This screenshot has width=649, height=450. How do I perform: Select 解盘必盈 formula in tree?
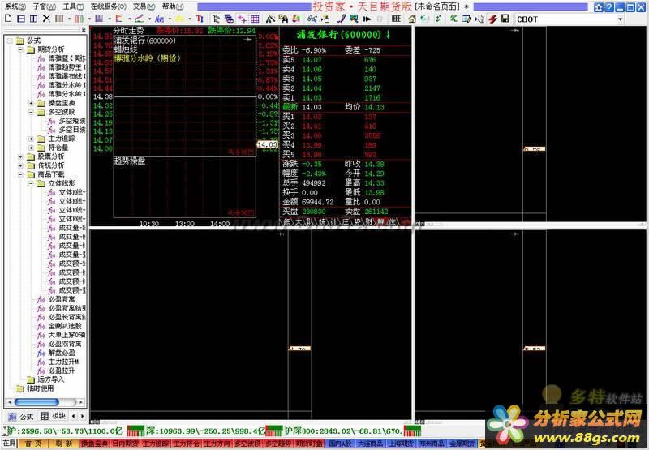[x=62, y=353]
